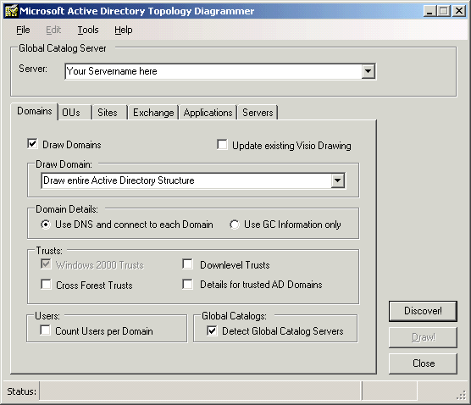
Task: Open the Tools menu
Action: pyautogui.click(x=88, y=30)
